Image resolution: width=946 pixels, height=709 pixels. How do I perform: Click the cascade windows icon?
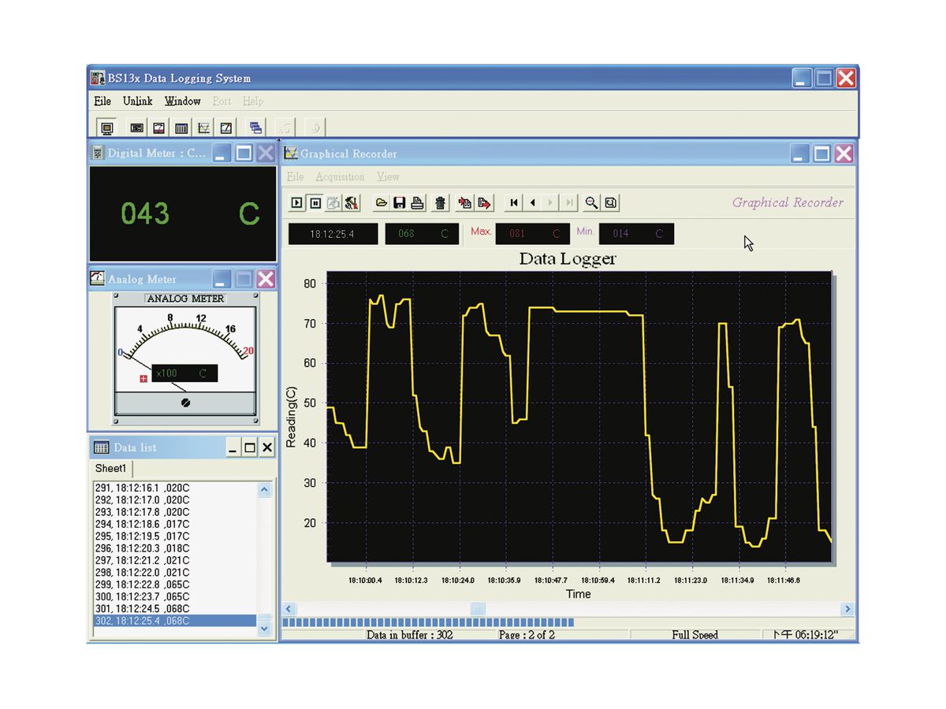click(x=255, y=128)
